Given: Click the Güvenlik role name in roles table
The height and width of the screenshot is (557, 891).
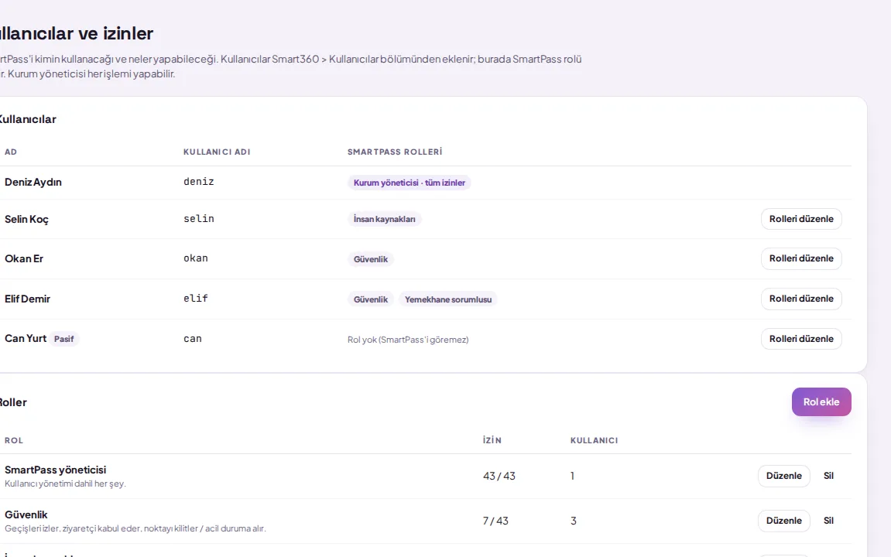Looking at the screenshot, I should tap(26, 514).
